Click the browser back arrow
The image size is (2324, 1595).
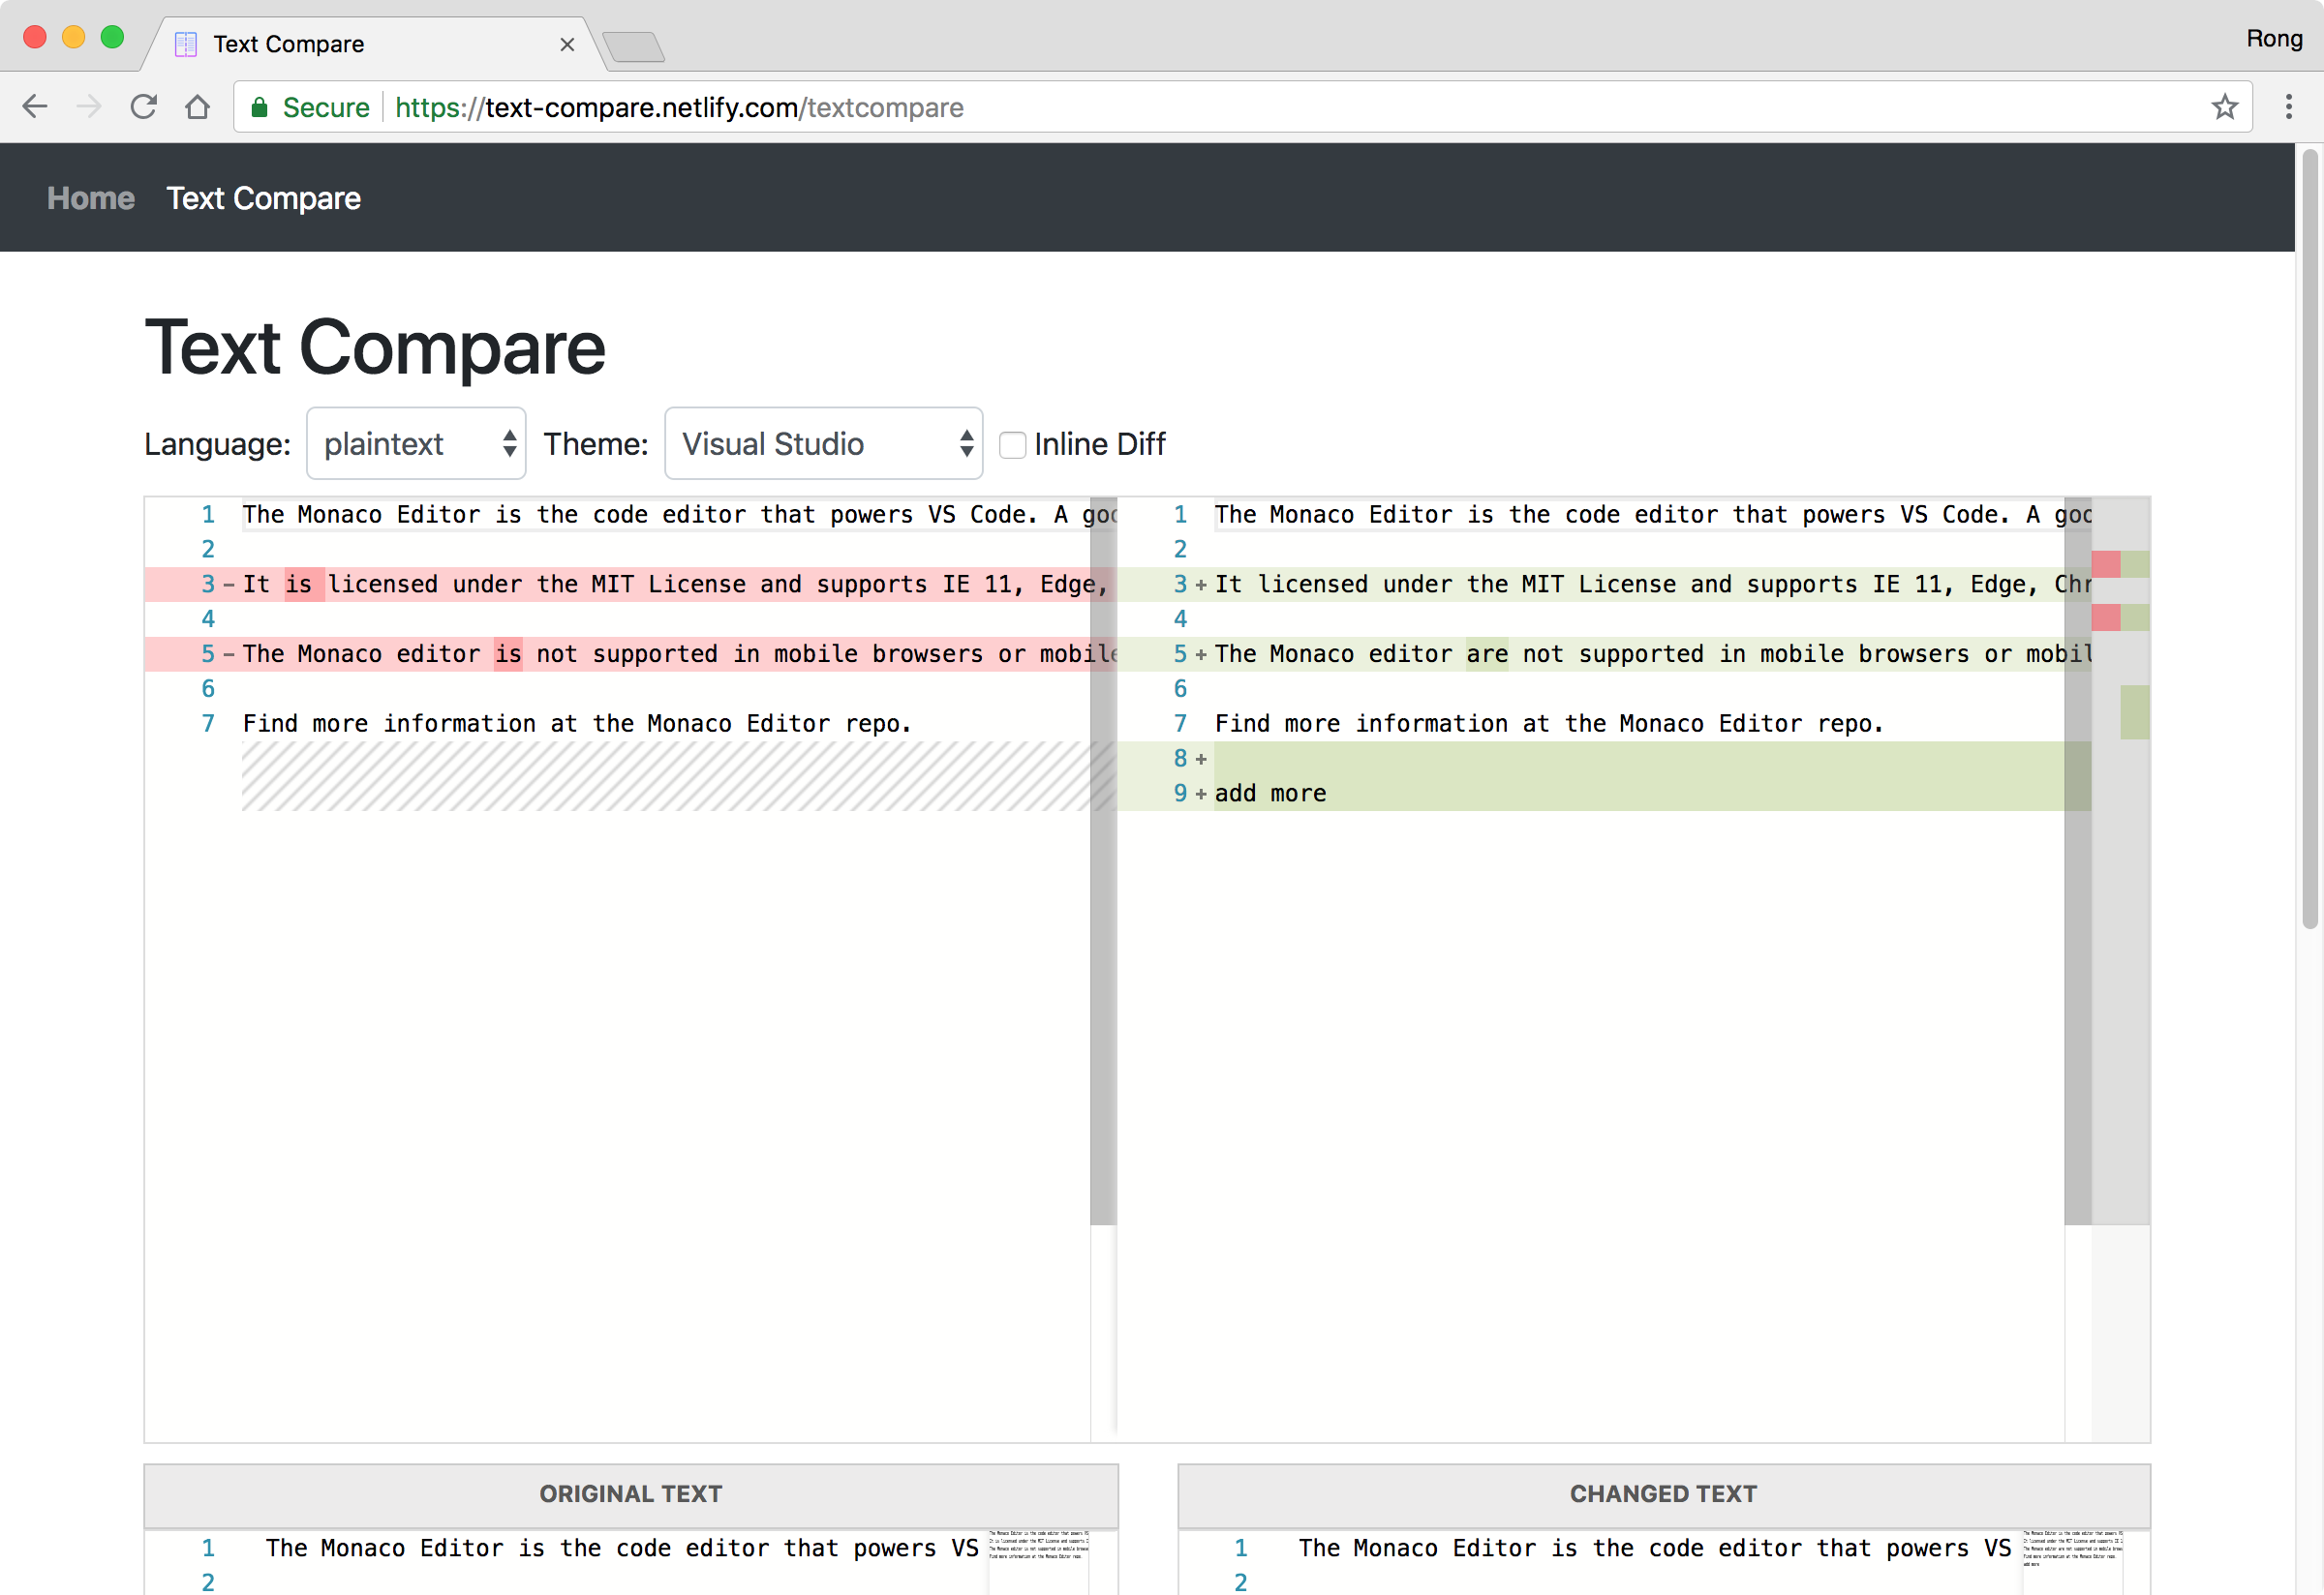pos(35,105)
